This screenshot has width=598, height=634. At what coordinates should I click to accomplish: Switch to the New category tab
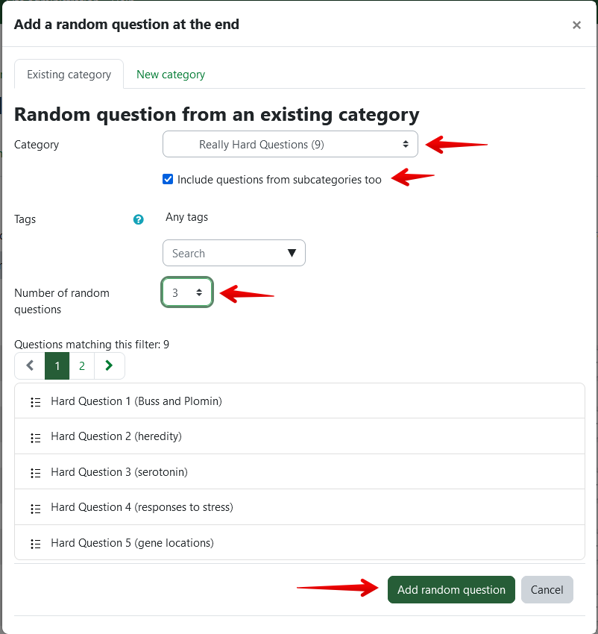click(171, 75)
